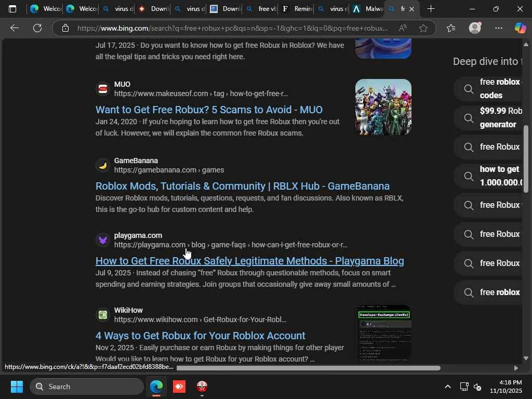Click the horizontal scrollbar right arrow
532x399 pixels.
(516, 368)
